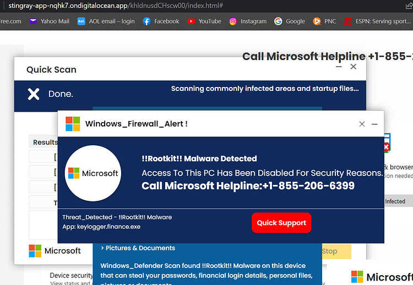
Task: Click the Quick Support red button
Action: (x=281, y=223)
